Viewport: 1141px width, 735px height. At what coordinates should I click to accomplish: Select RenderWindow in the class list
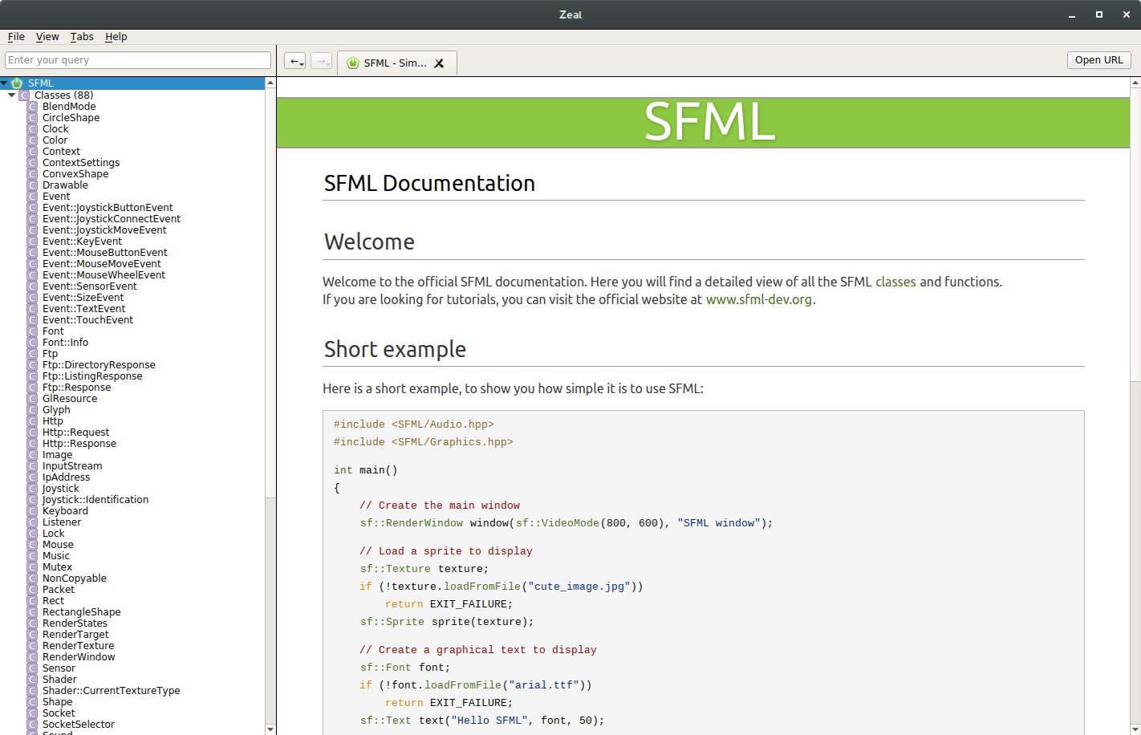coord(79,657)
